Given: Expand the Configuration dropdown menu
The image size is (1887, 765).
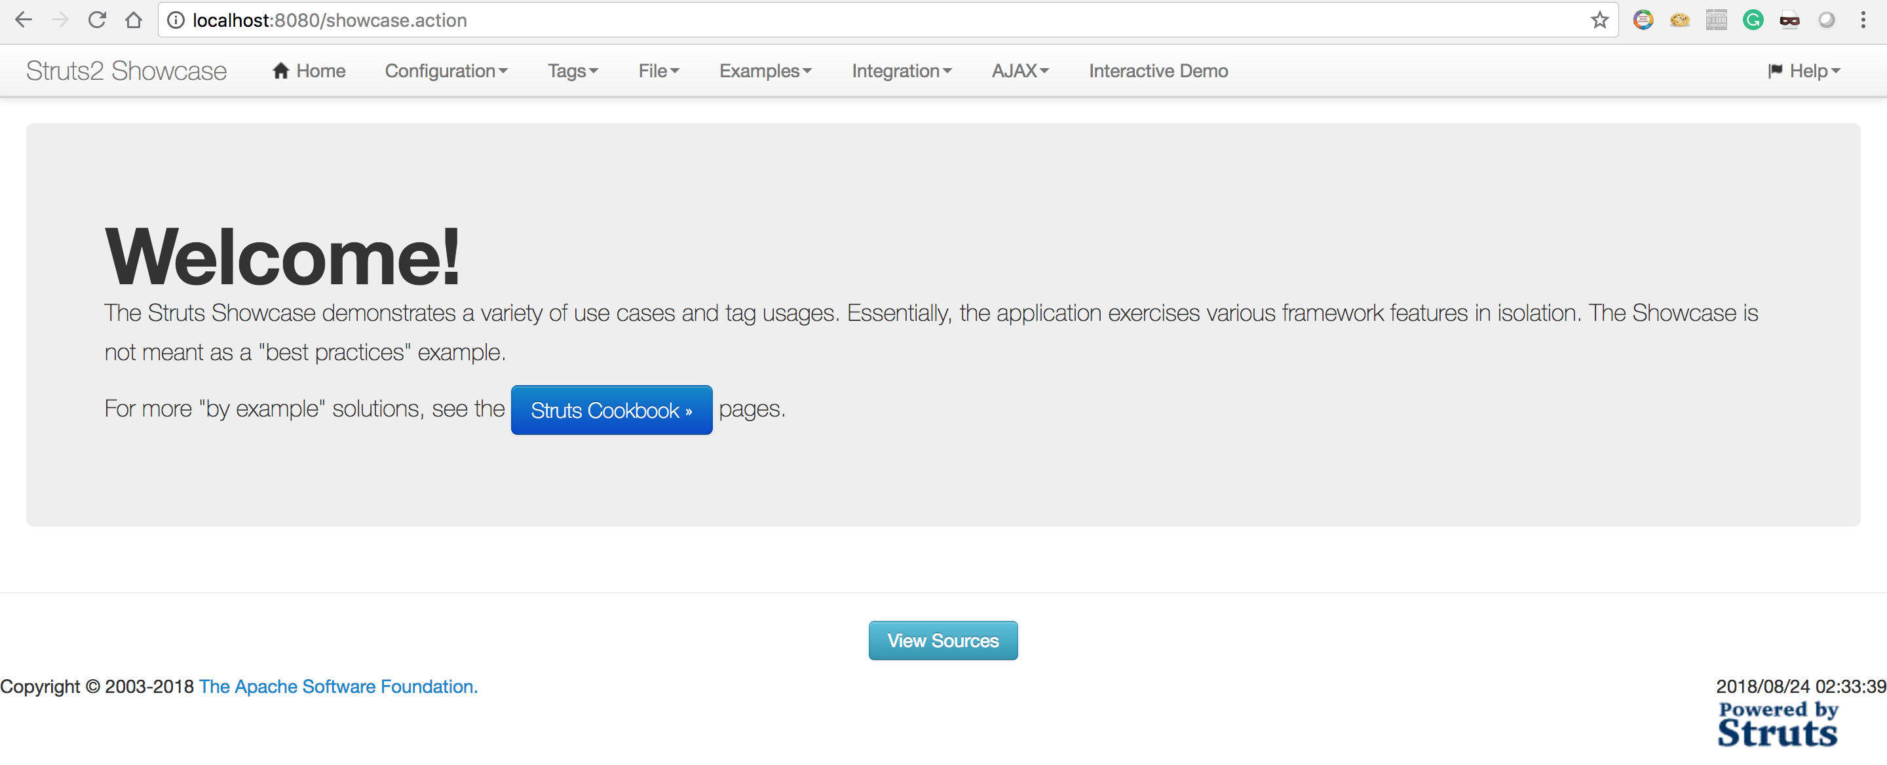Looking at the screenshot, I should click(446, 71).
